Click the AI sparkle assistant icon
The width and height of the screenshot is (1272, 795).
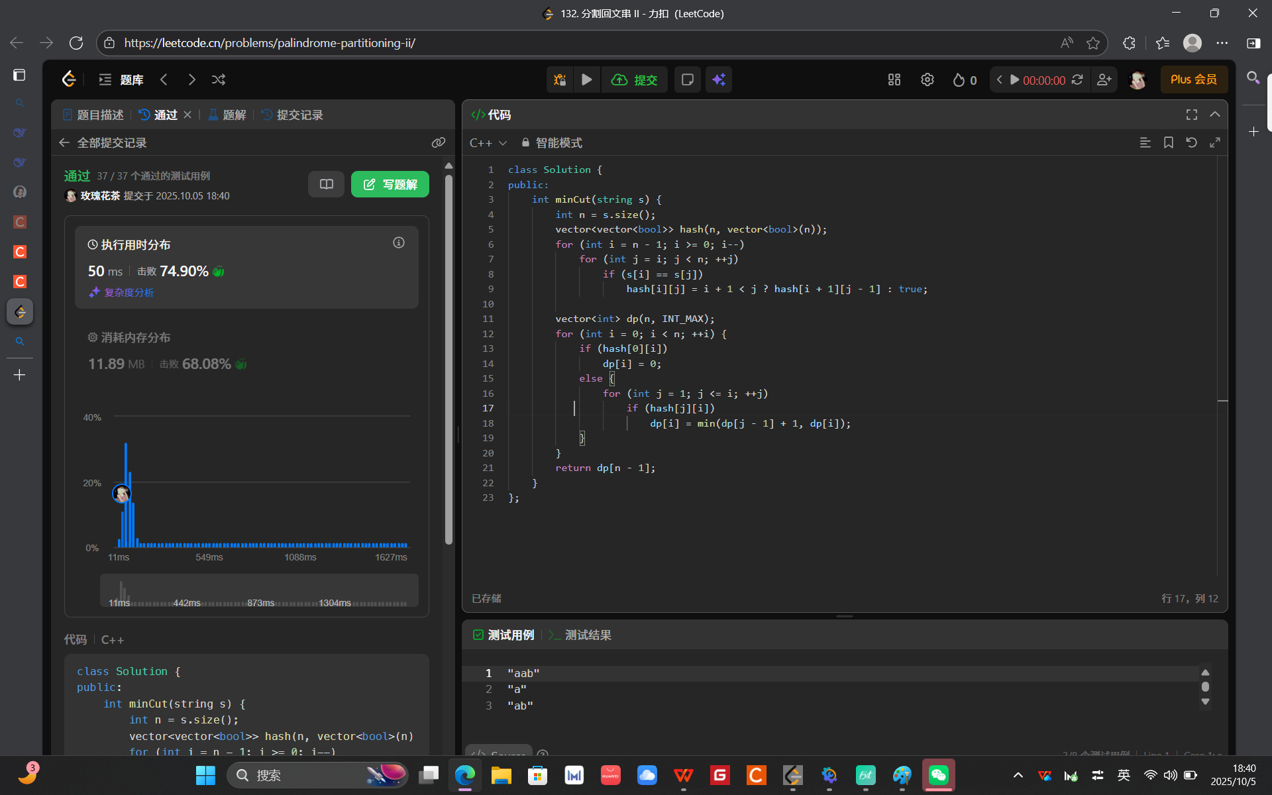coord(719,79)
